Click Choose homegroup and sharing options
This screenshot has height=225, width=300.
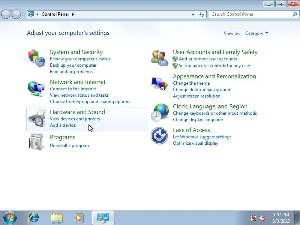[x=90, y=102]
